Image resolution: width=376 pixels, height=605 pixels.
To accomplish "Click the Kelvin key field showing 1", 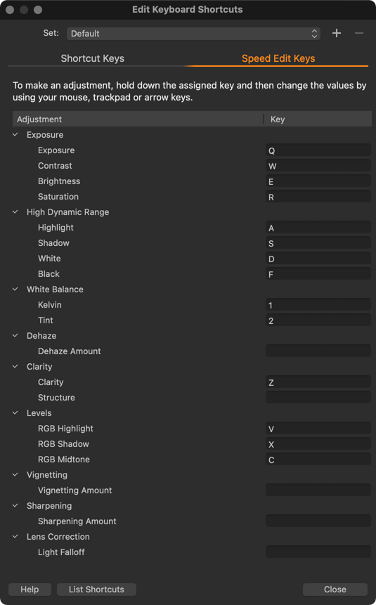I will click(x=318, y=305).
